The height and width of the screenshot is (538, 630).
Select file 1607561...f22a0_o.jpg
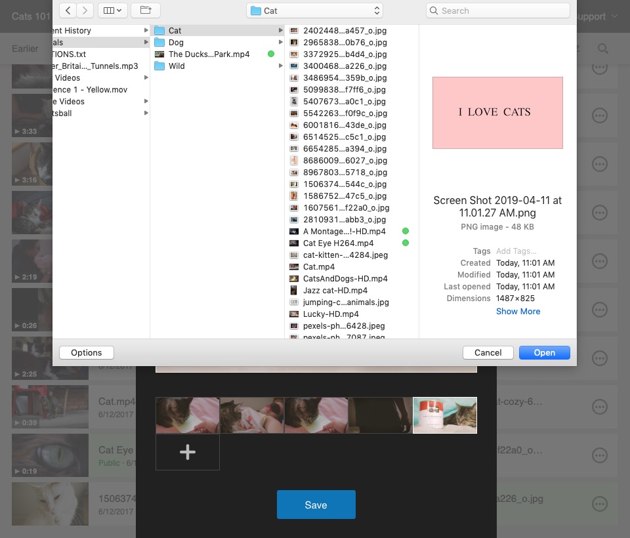[x=352, y=208]
